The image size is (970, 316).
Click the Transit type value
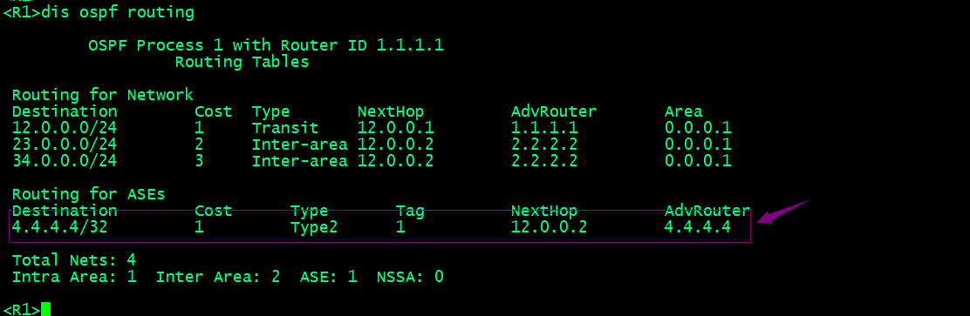[x=285, y=128]
